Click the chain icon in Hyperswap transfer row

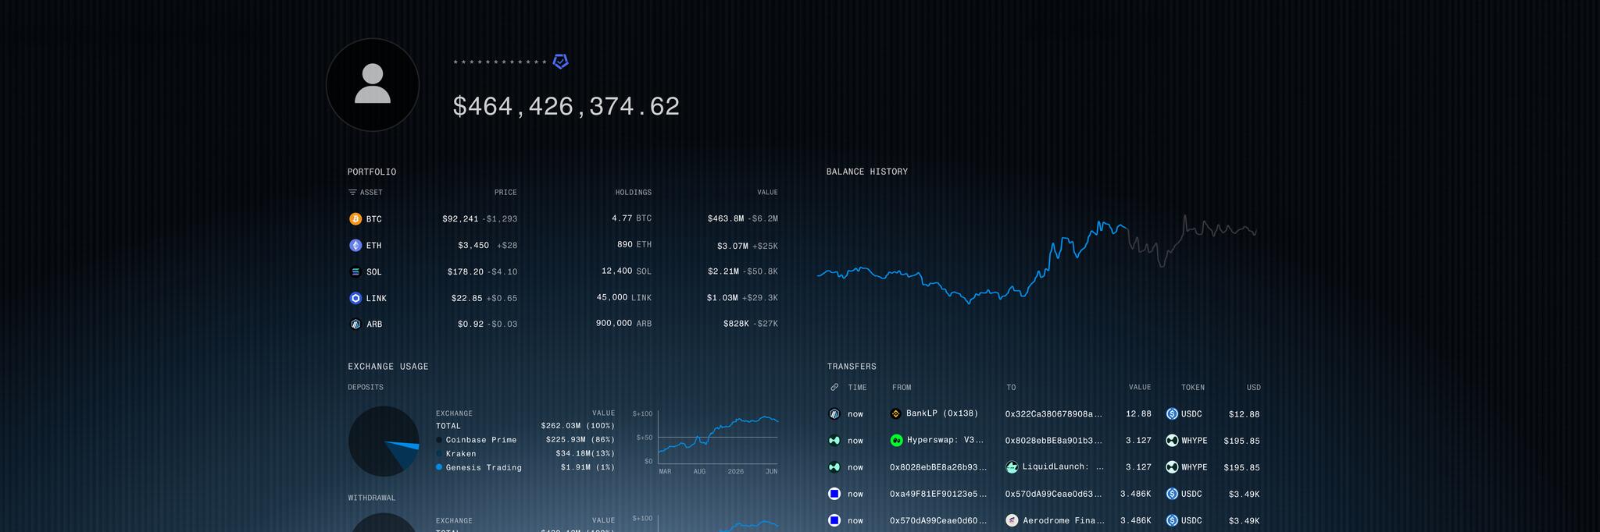pos(834,441)
